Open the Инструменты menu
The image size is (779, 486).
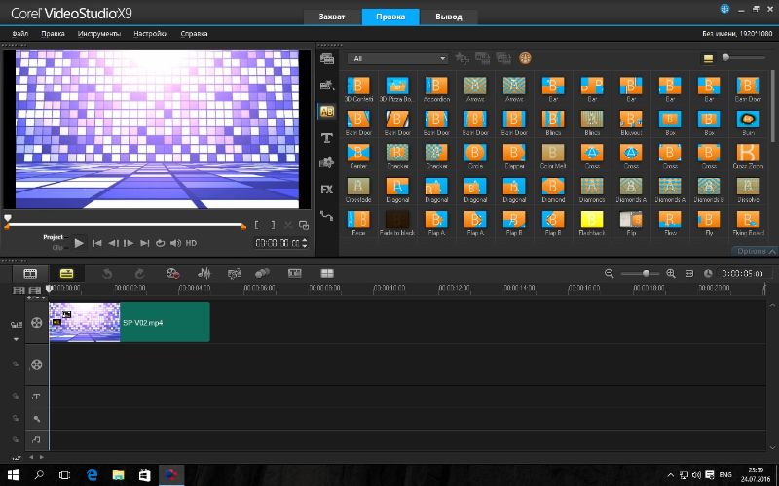click(99, 34)
